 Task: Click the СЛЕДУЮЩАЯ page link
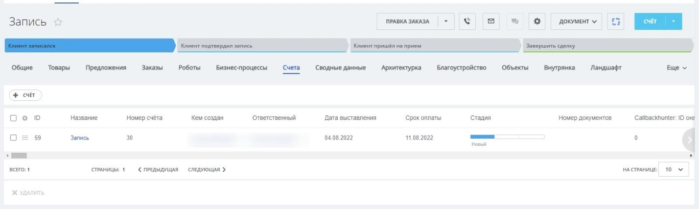207,170
